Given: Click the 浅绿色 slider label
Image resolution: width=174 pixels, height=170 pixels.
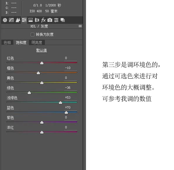Looking at the screenshot, I should pyautogui.click(x=12, y=98).
